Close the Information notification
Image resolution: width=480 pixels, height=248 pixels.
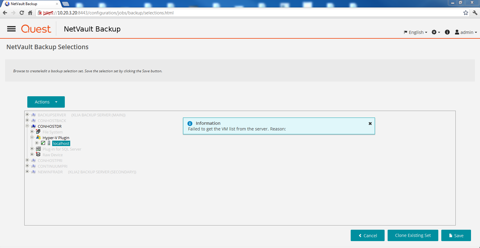[x=370, y=123]
